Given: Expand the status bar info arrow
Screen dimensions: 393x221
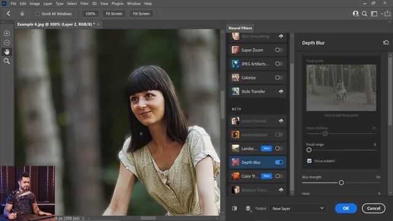Looking at the screenshot, I should click(84, 219).
